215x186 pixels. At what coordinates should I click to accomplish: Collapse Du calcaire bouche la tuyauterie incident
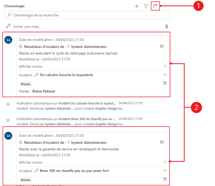coord(165,75)
